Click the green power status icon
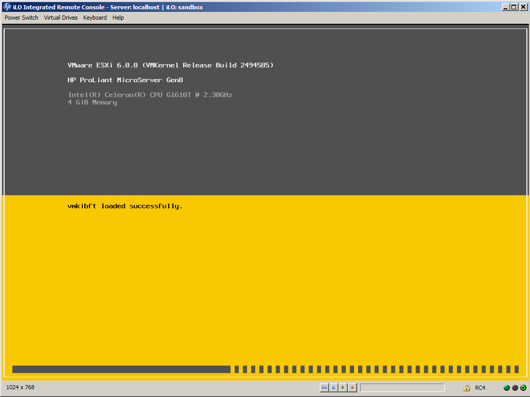 point(523,388)
